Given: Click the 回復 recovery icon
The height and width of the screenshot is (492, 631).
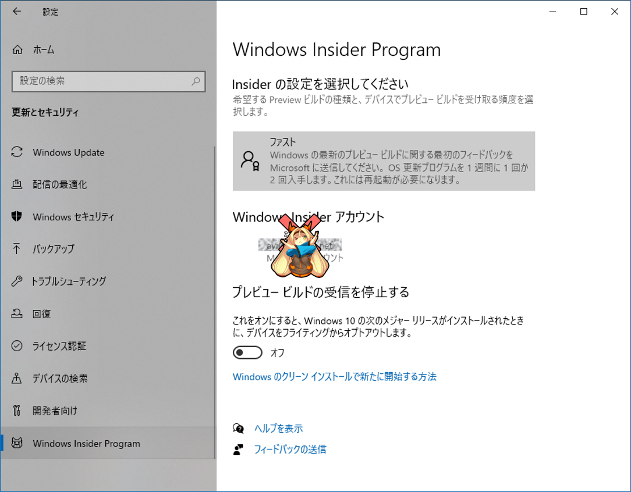Looking at the screenshot, I should click(x=17, y=313).
